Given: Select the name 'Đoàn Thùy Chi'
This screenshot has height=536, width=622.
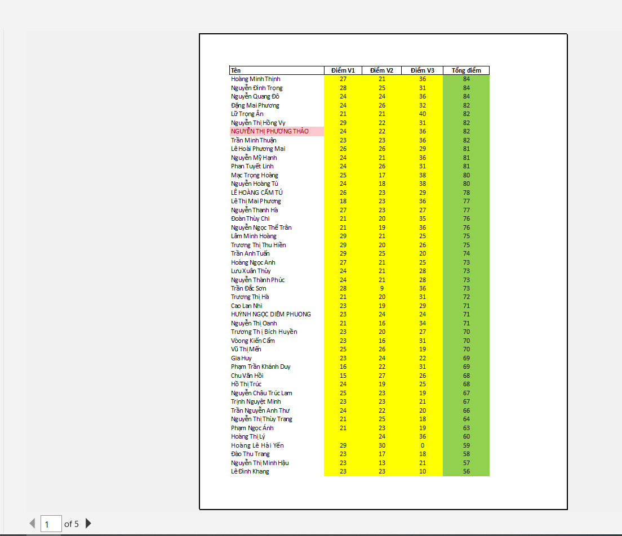Looking at the screenshot, I should tap(250, 218).
